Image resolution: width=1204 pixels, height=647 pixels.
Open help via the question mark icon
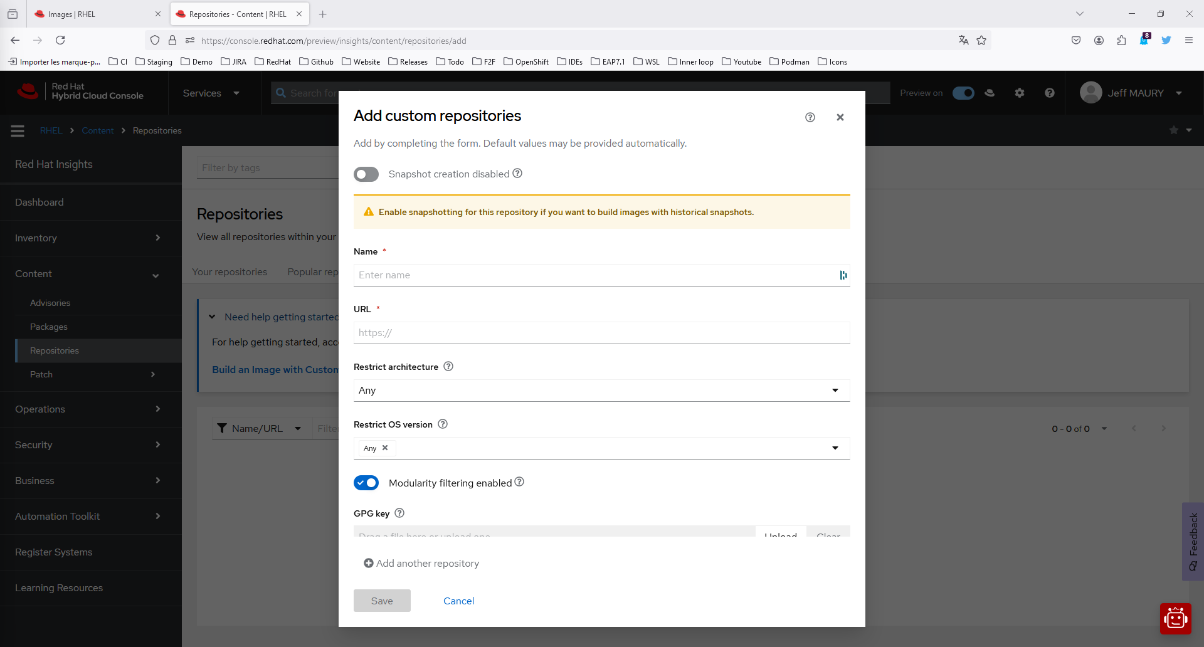tap(1049, 92)
